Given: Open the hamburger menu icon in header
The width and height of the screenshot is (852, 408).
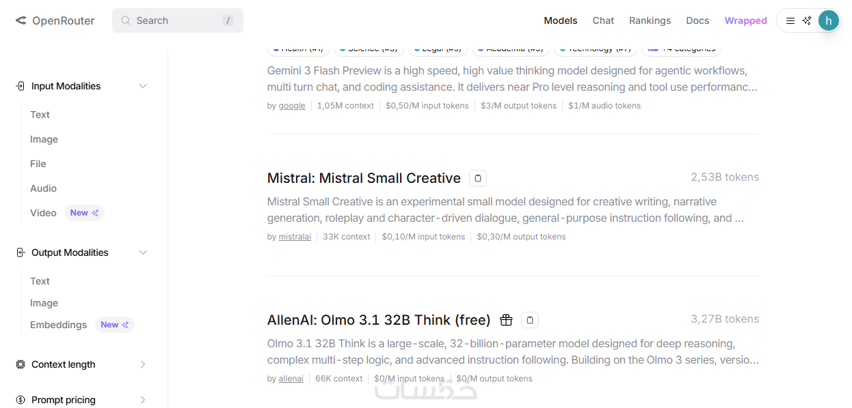Looking at the screenshot, I should pyautogui.click(x=790, y=20).
